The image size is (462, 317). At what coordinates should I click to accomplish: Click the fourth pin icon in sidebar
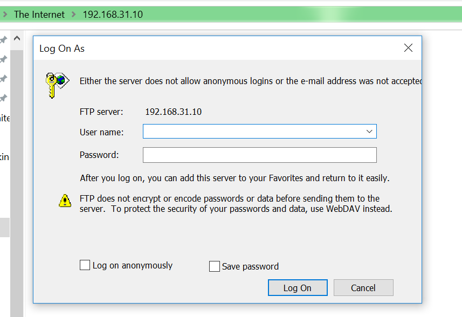pos(3,98)
